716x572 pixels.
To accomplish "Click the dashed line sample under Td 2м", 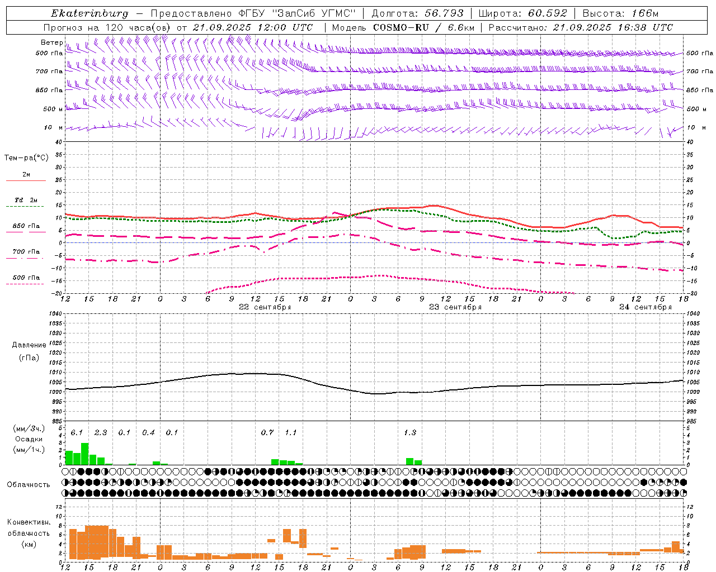I will tap(25, 207).
